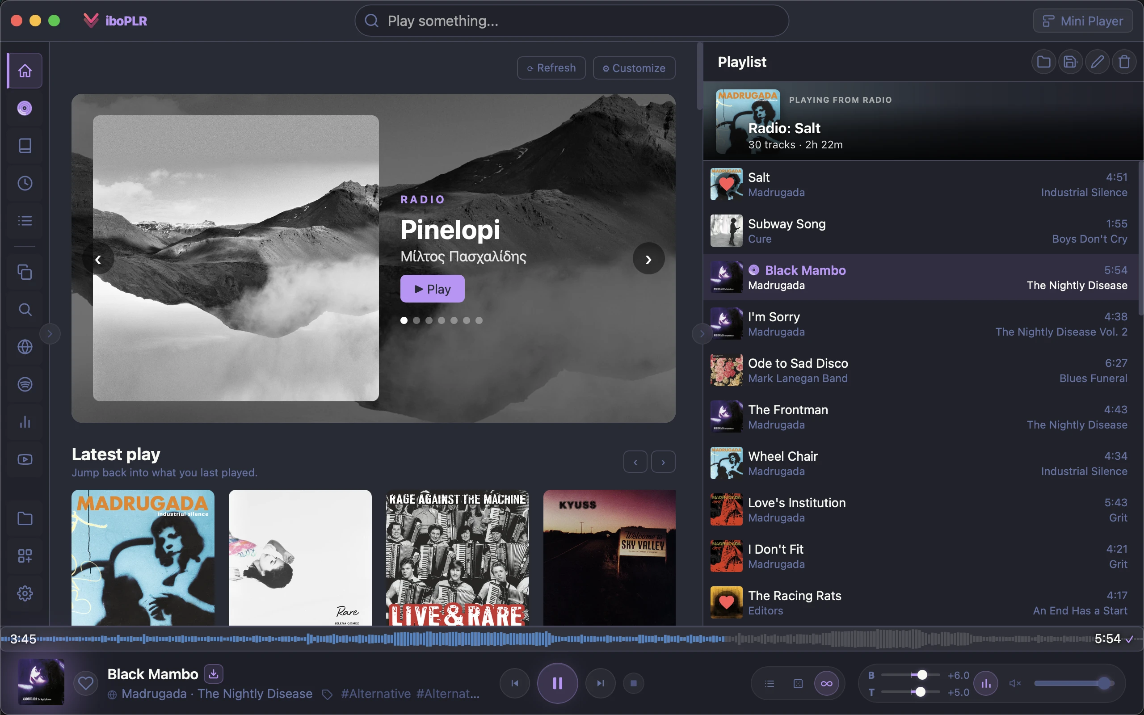Viewport: 1144px width, 715px height.
Task: Show the queue list icon in player bar
Action: click(x=770, y=683)
